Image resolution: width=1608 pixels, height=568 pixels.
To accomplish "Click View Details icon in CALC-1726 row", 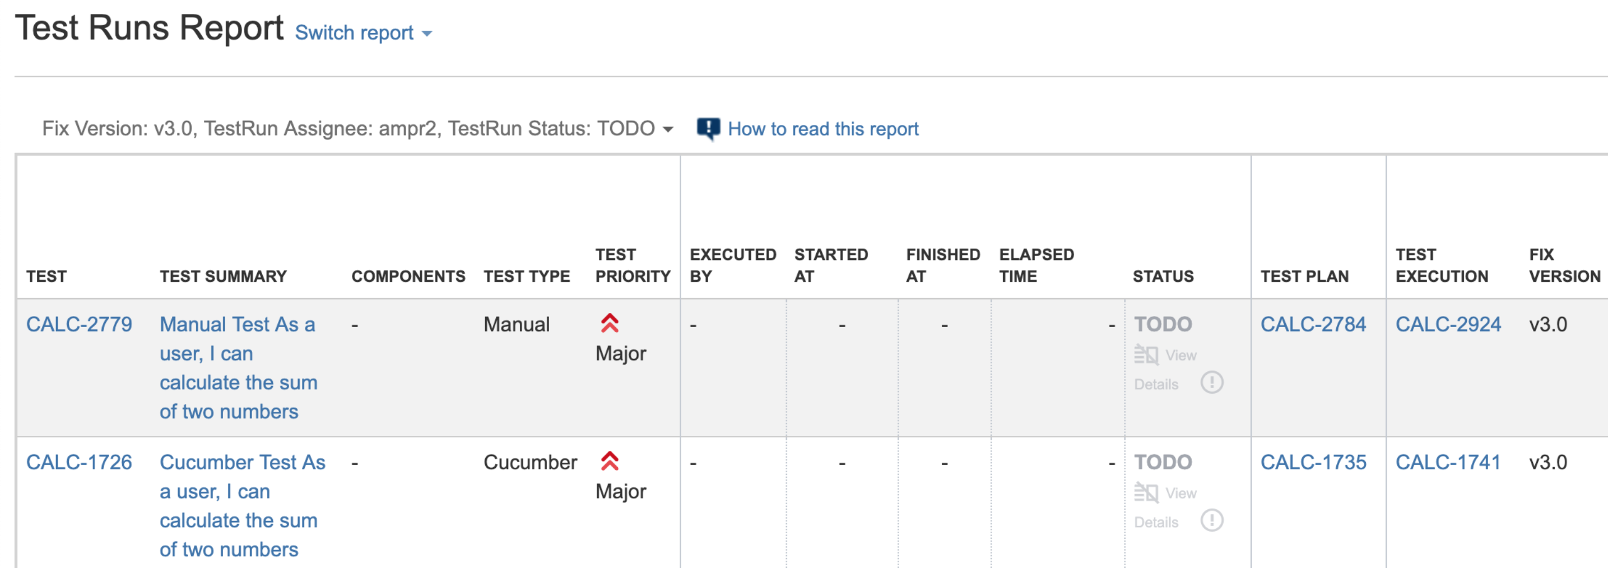I will pyautogui.click(x=1146, y=492).
